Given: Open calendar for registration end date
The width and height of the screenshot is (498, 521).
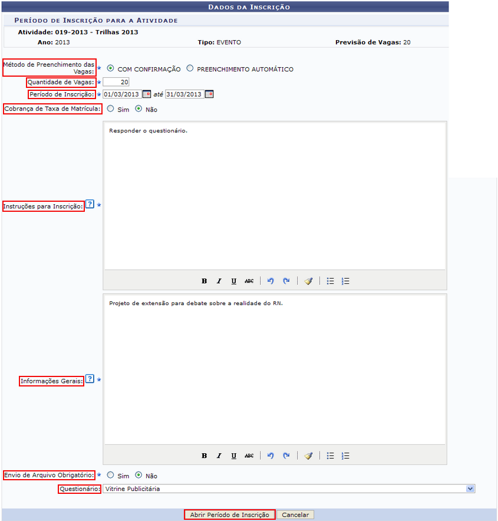Looking at the screenshot, I should click(209, 94).
